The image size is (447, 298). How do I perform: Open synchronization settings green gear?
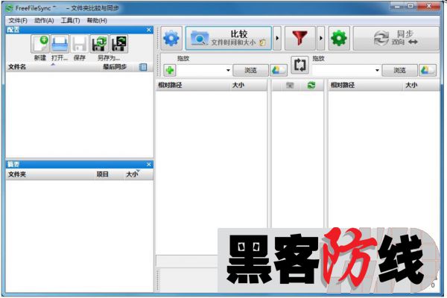(339, 38)
